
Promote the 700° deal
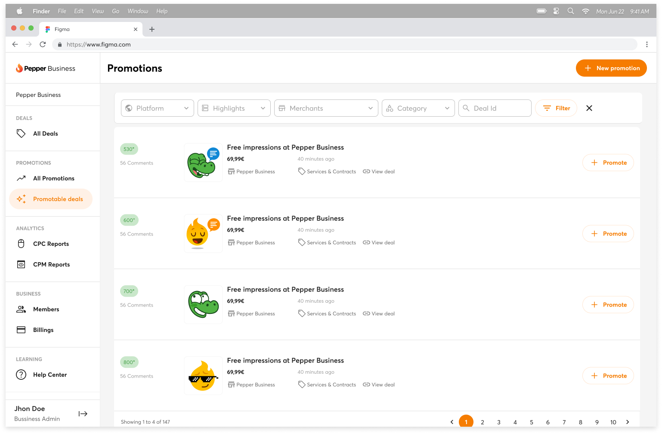coord(608,304)
